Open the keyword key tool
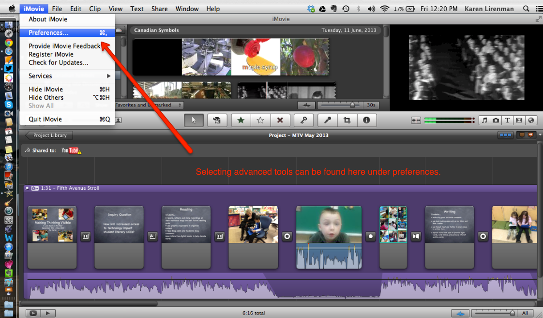 (304, 120)
